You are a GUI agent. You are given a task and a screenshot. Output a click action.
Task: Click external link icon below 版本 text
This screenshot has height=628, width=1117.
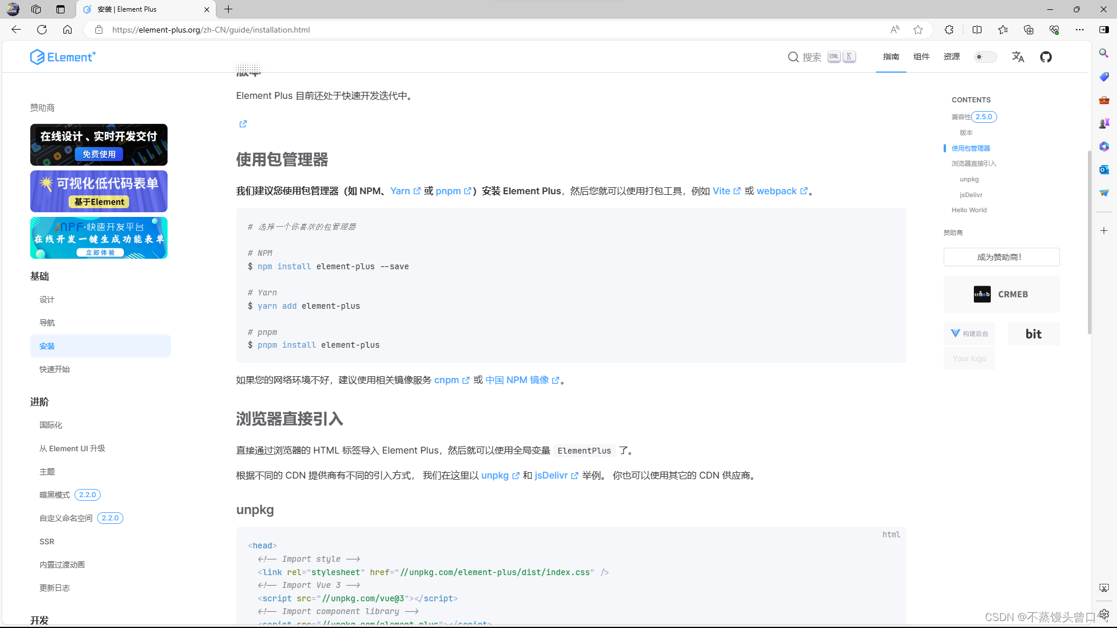pyautogui.click(x=243, y=124)
